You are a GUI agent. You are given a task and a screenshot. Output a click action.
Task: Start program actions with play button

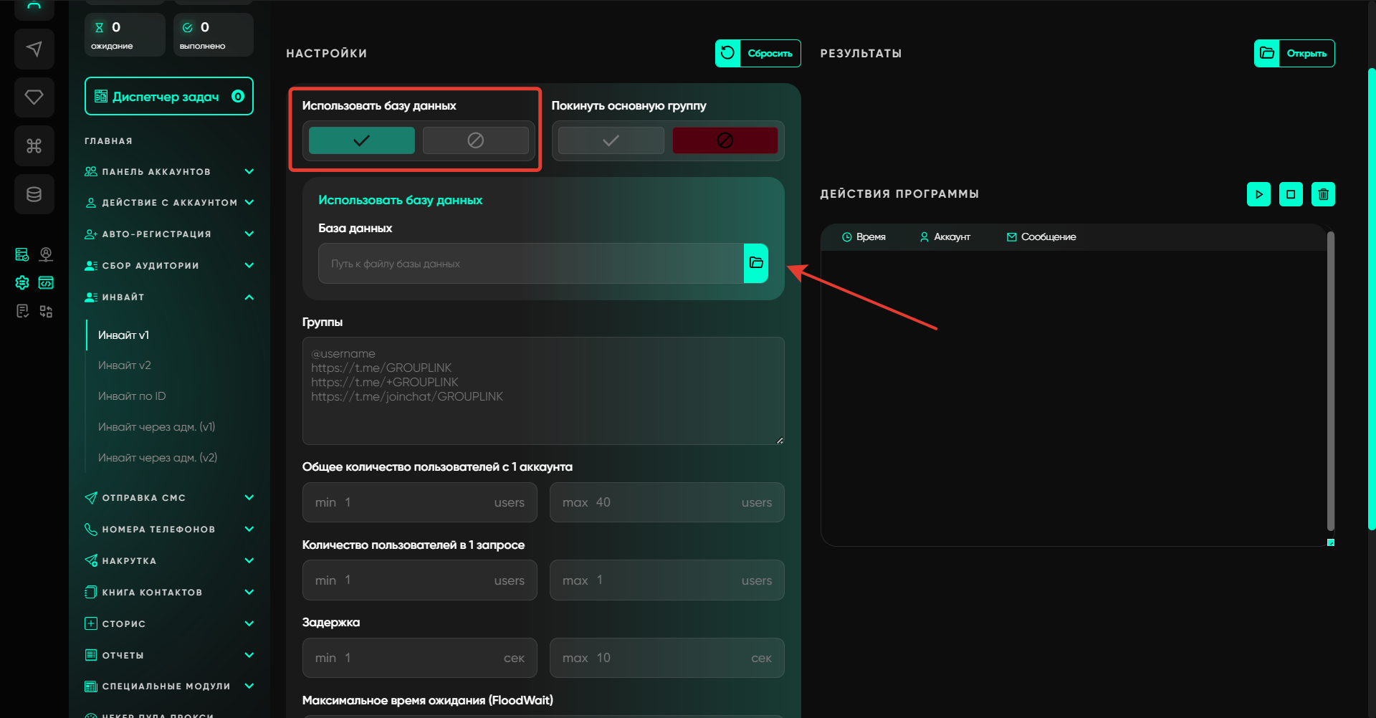pos(1258,194)
